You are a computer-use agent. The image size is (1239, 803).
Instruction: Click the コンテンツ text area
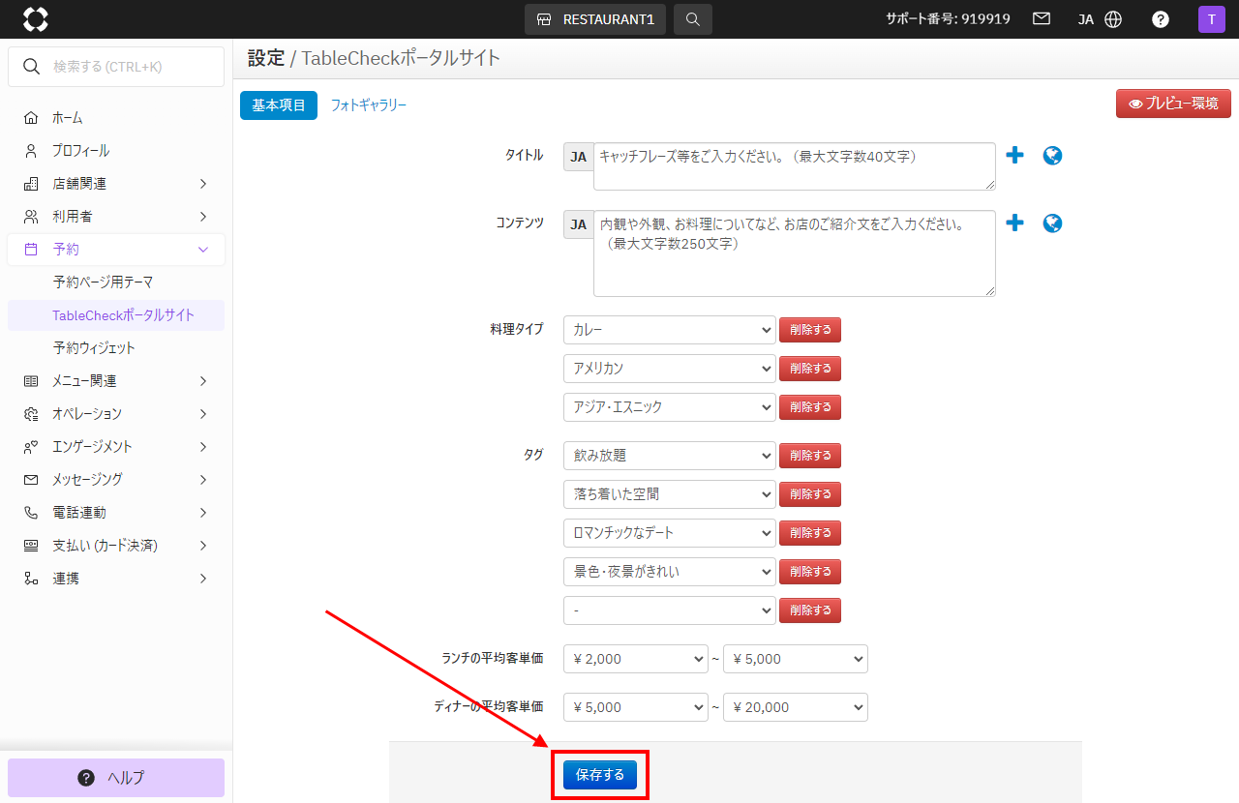tap(795, 253)
